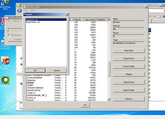Click the Export Dump button

(129, 66)
